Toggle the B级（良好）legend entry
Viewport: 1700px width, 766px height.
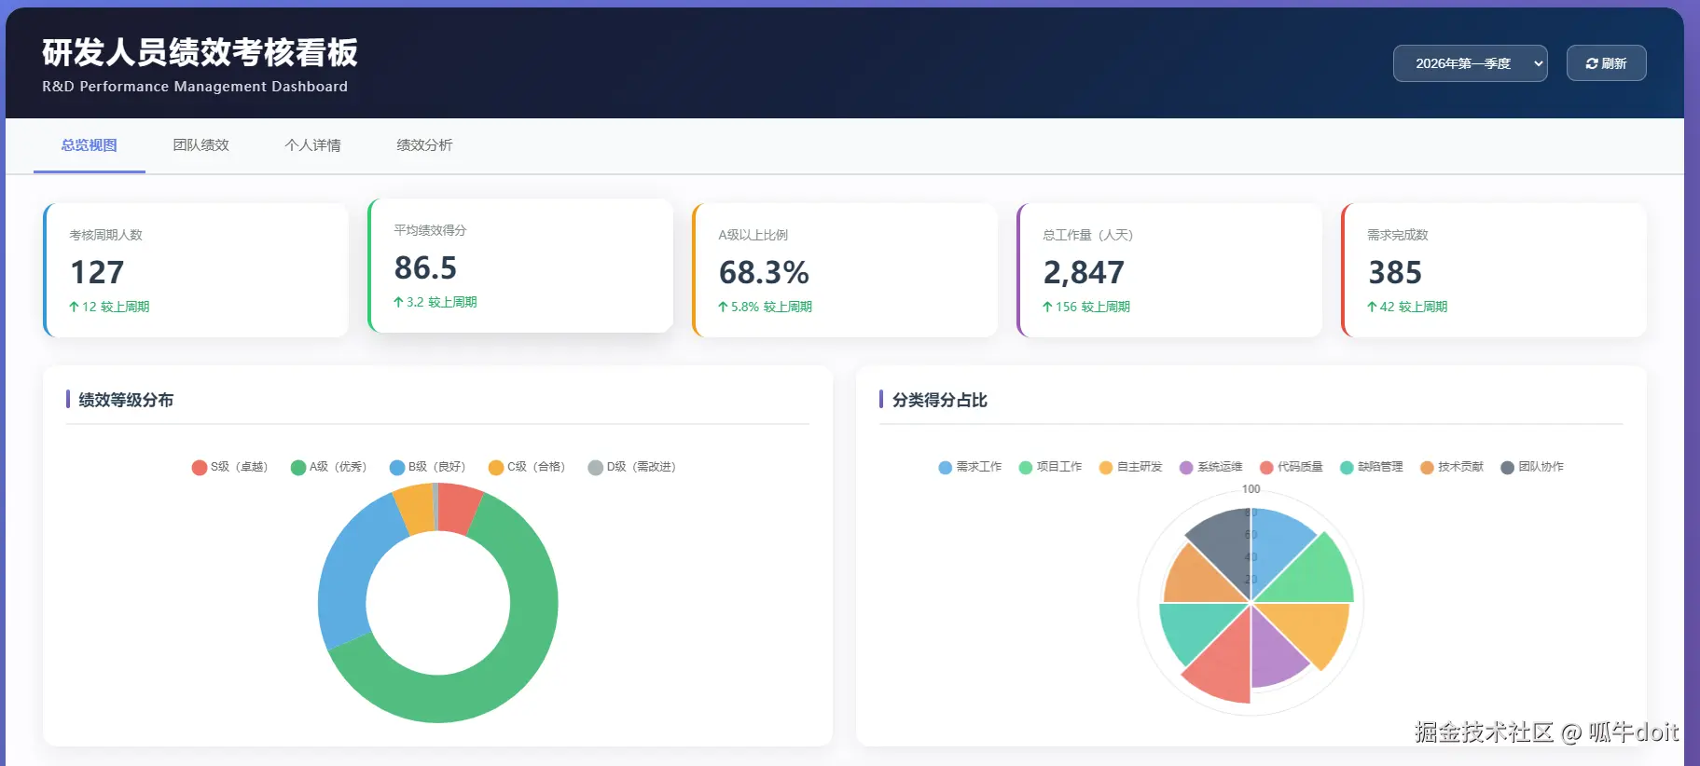click(428, 467)
